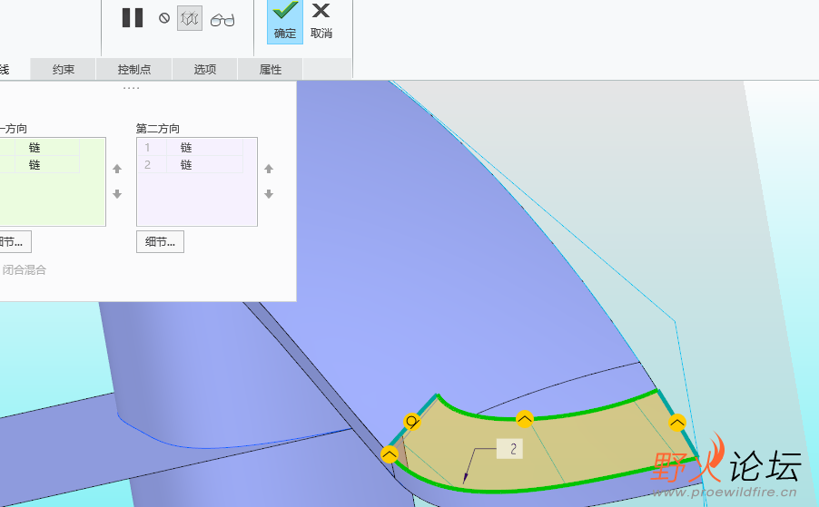Pause the boundary blend feature

click(x=133, y=18)
